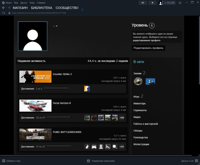Click Добавить игру button
Image resolution: width=200 pixels, height=165 pixels.
11,161
